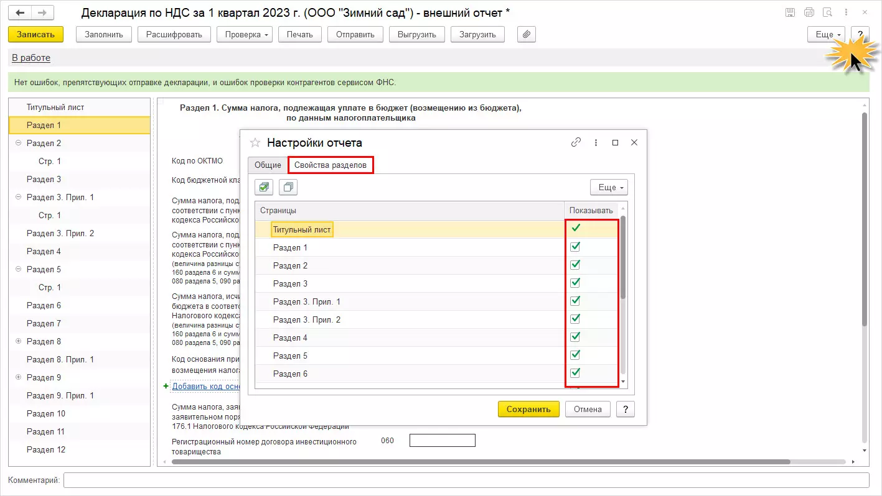Switch to the Свойства разделов tab
Image resolution: width=882 pixels, height=496 pixels.
[331, 165]
